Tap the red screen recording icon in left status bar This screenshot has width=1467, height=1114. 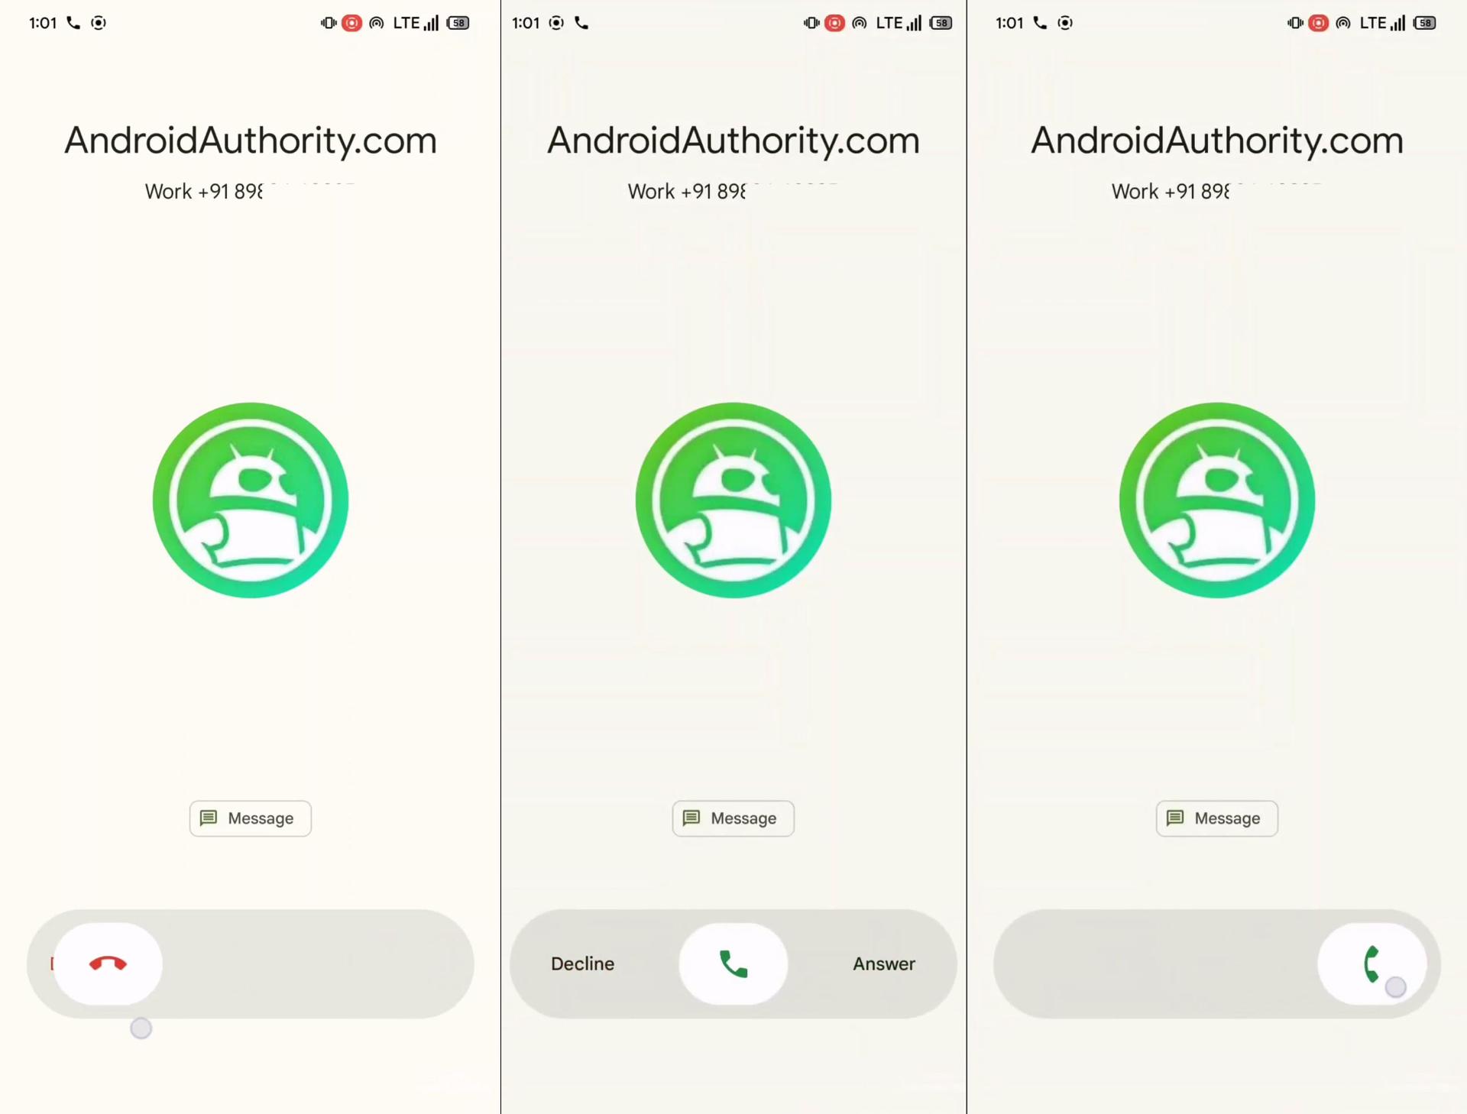(x=351, y=23)
